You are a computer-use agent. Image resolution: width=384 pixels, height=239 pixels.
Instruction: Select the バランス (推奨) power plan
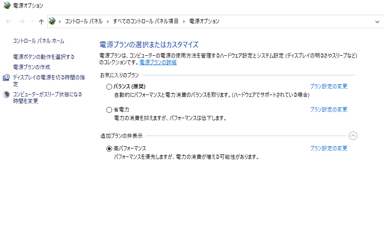click(x=109, y=87)
